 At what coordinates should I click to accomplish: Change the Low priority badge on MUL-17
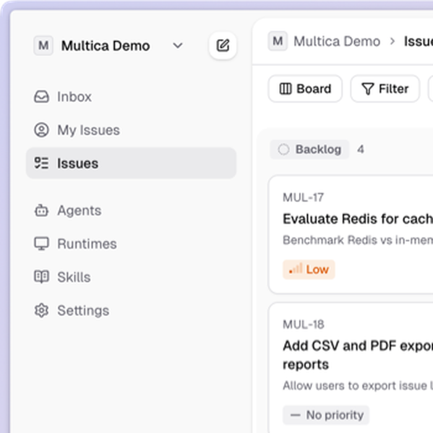tap(309, 270)
